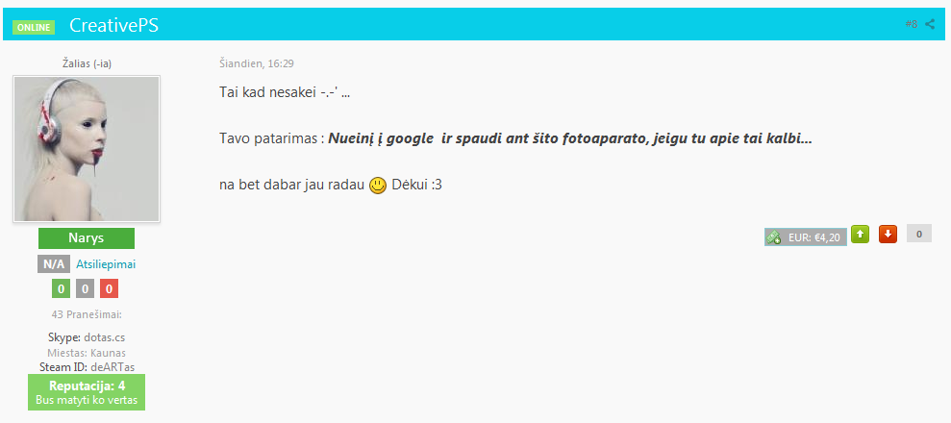This screenshot has height=423, width=951.
Task: Click the red negative feedback count
Action: pos(110,289)
